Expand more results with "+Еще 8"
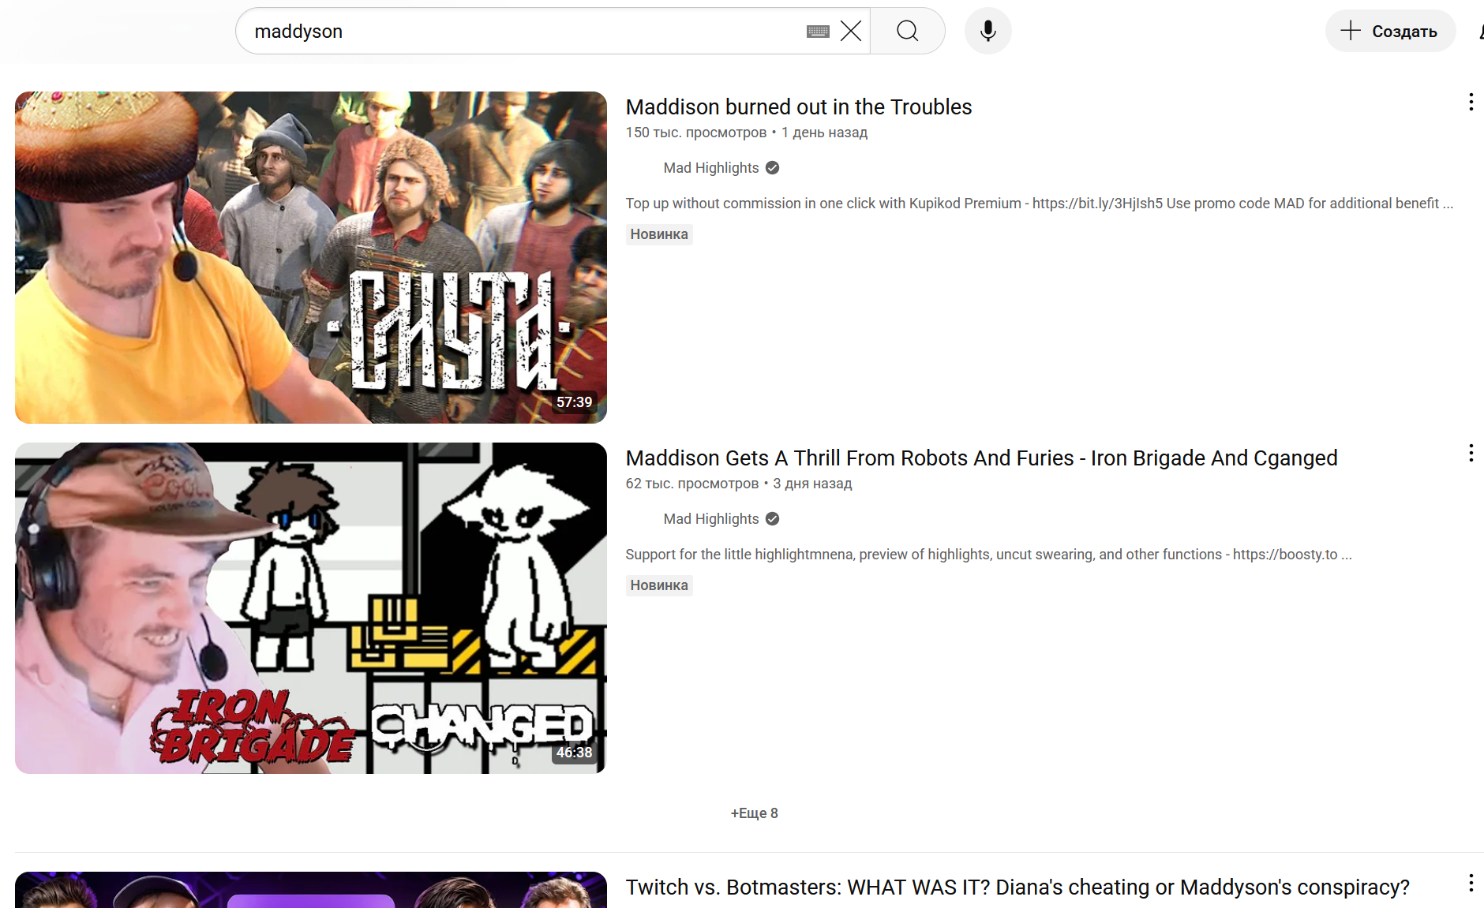This screenshot has width=1484, height=908. pos(755,813)
